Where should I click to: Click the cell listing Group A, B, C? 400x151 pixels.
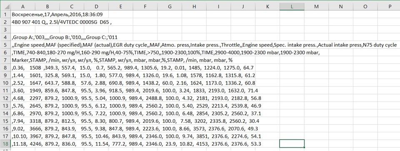coord(65,37)
